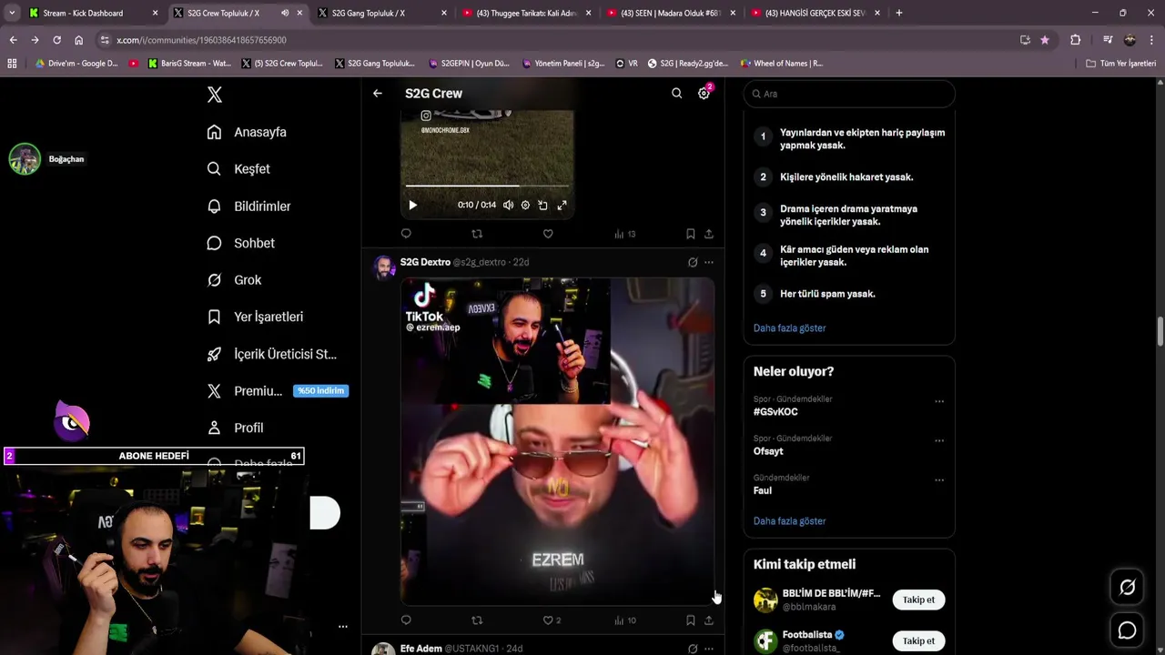
Task: Open the Ofsayt trending topic
Action: point(768,451)
